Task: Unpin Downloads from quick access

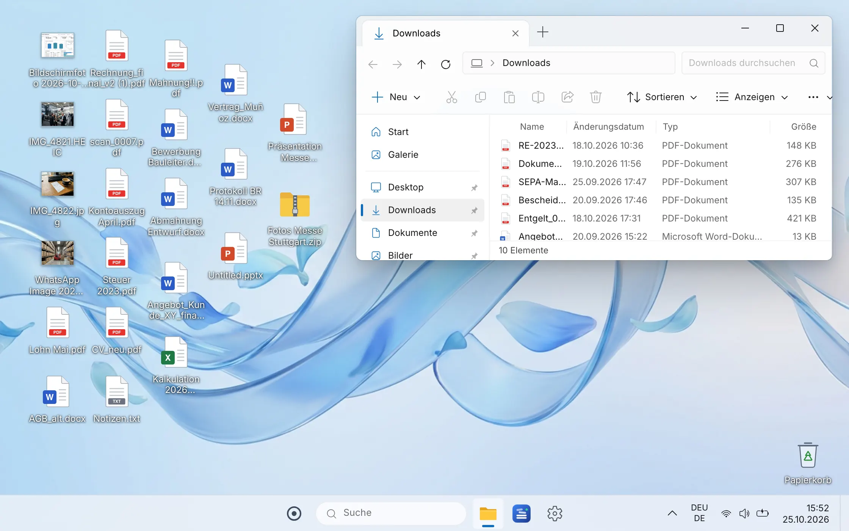Action: (x=474, y=210)
